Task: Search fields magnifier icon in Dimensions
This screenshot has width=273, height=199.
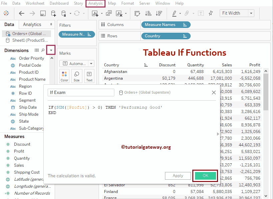Action: tap(43, 50)
